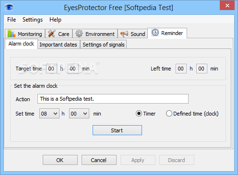Click the Environment tab gear icon
238x175 pixels.
(x=79, y=34)
